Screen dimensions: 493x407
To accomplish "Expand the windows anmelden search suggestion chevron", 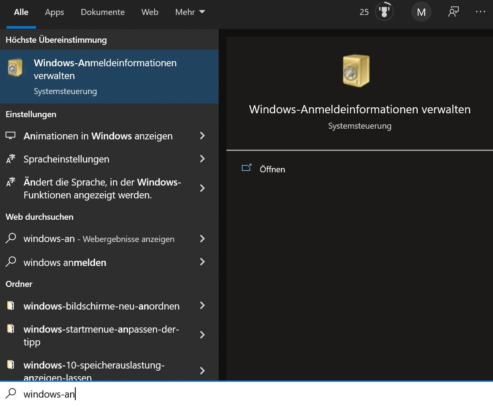I will (202, 262).
